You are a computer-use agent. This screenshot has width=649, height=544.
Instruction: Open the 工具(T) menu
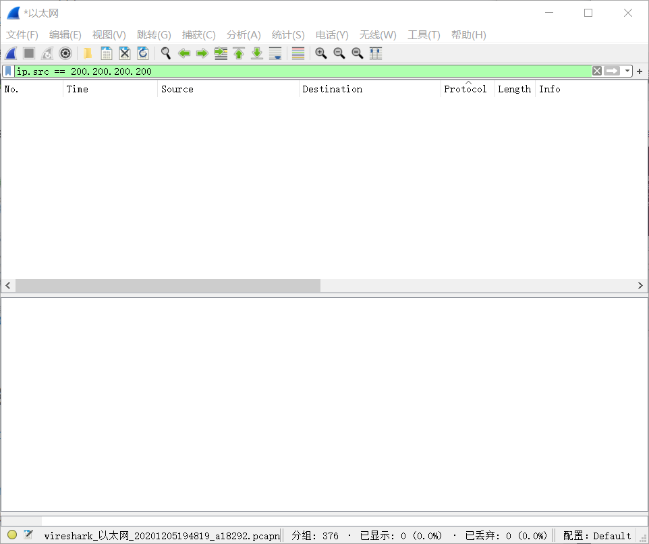(424, 35)
